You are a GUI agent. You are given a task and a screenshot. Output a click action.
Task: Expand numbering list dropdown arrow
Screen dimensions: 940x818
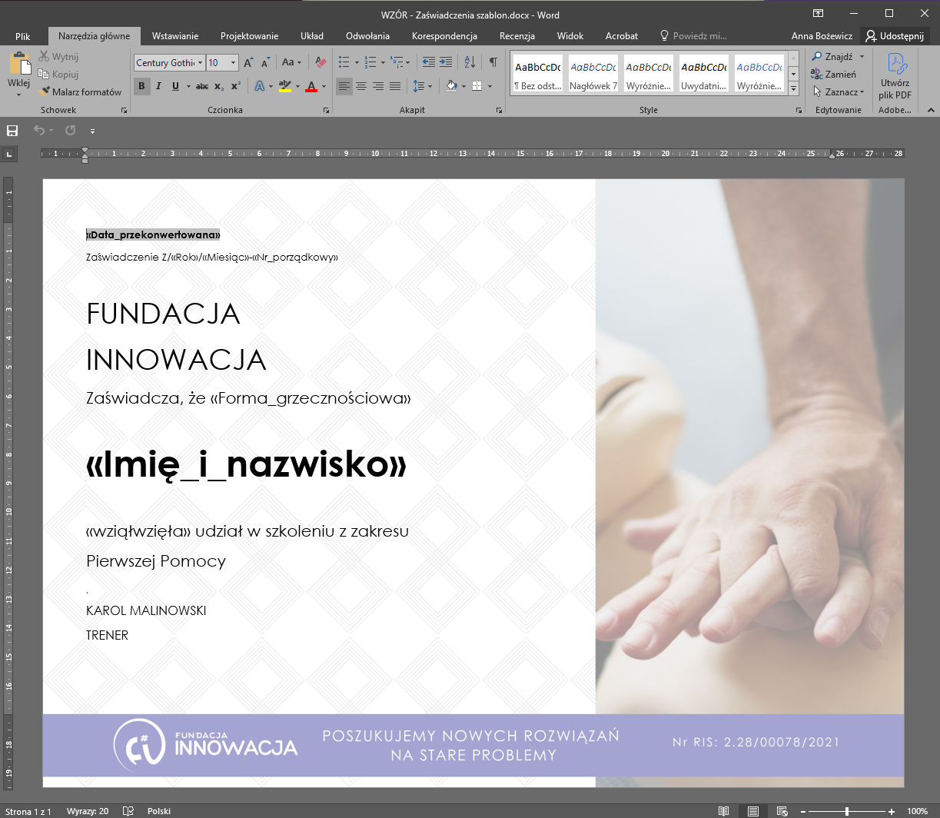[x=382, y=62]
